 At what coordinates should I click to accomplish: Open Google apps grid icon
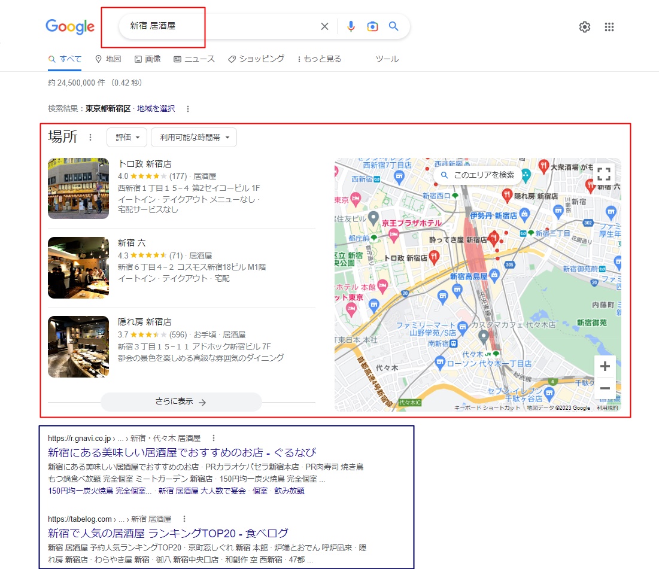point(609,27)
